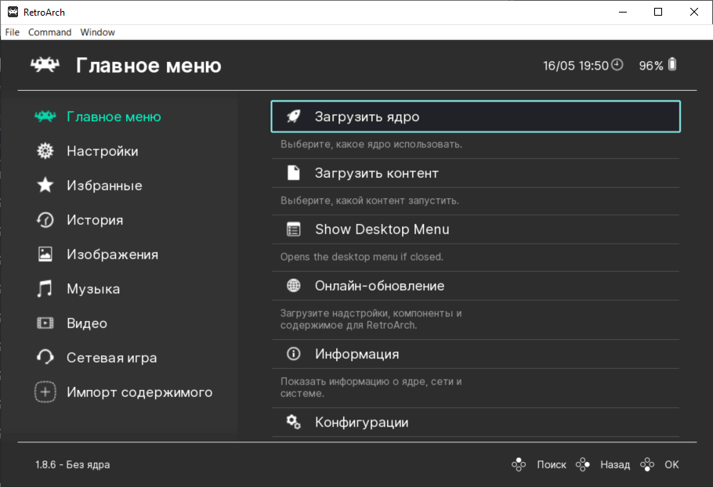713x487 pixels.
Task: Click the RetroArch title bar app icon
Action: pos(13,13)
